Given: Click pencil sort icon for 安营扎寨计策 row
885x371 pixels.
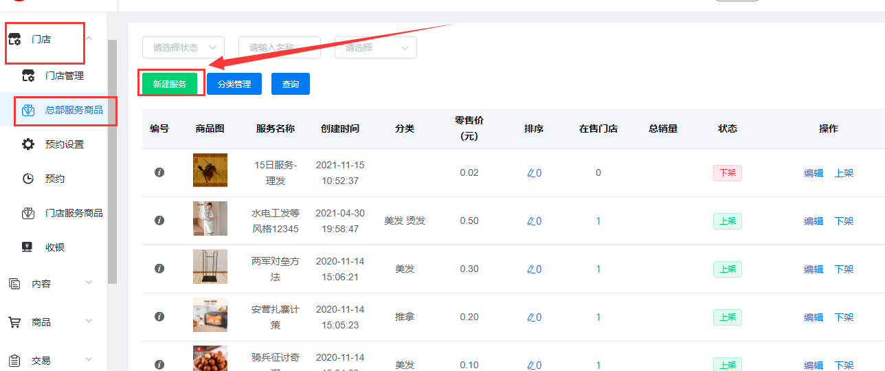Looking at the screenshot, I should click(x=530, y=317).
